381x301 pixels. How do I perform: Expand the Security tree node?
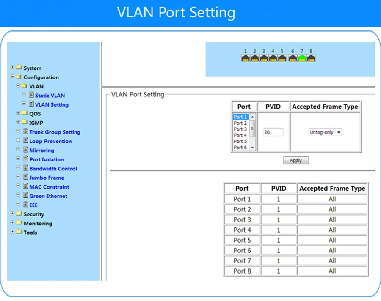click(12, 213)
